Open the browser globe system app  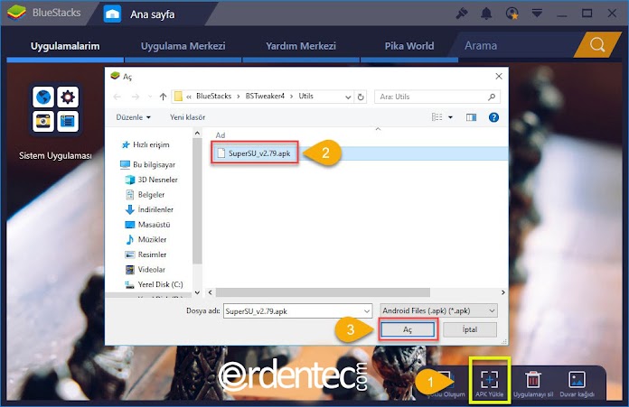coord(43,97)
